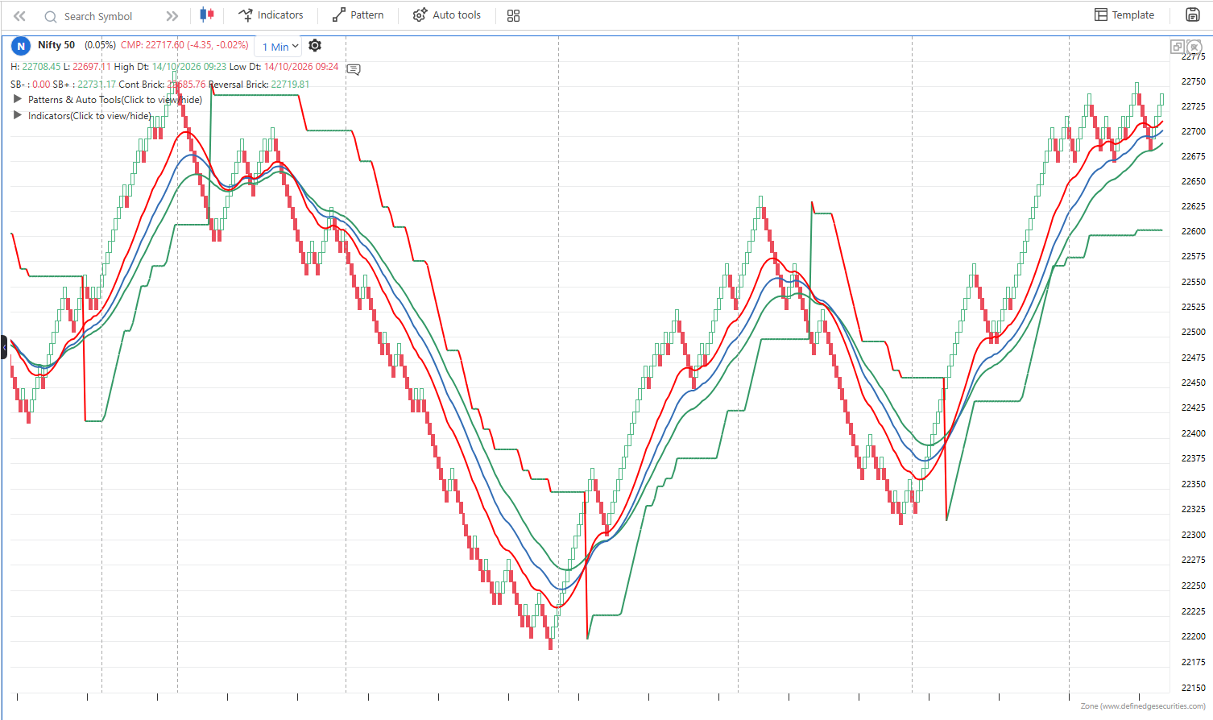Go to next symbol with double-right chevron

click(x=172, y=16)
